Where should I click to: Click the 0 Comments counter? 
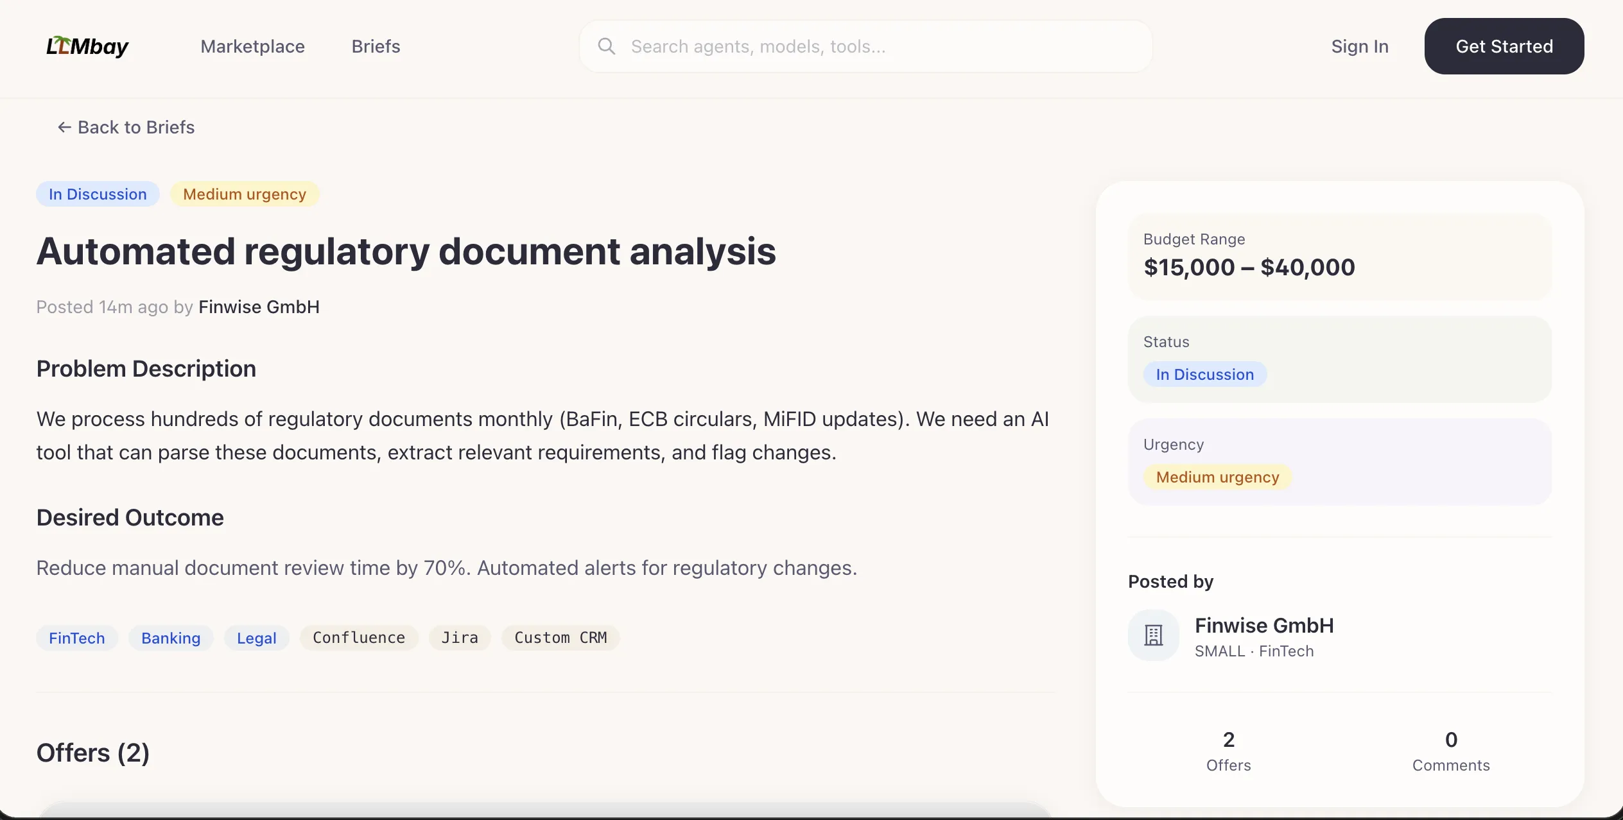click(1450, 751)
